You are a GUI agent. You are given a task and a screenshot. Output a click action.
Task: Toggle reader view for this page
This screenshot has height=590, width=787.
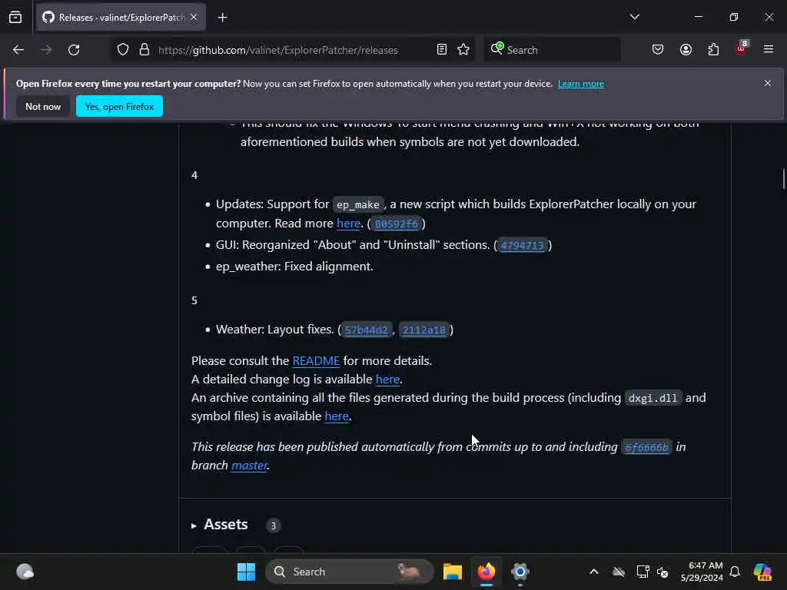[x=442, y=50]
